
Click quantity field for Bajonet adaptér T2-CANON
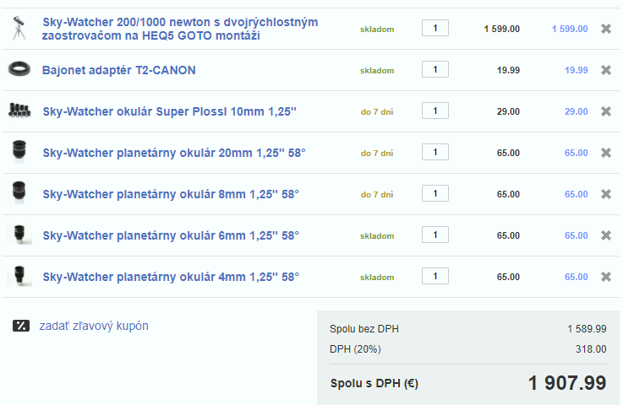[x=434, y=69]
